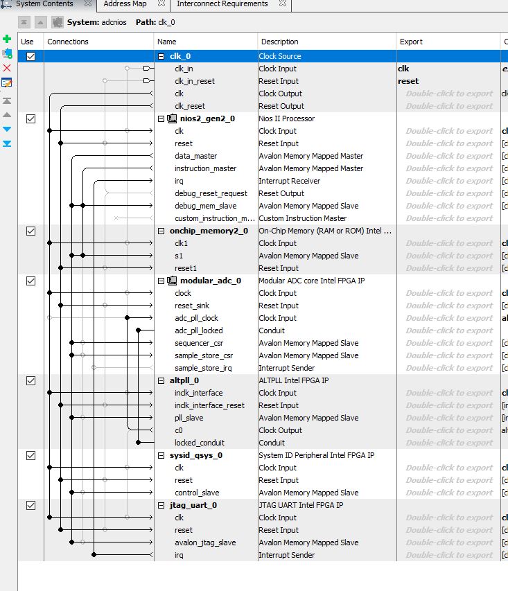Switch to the Address Map tab
The width and height of the screenshot is (508, 591).
coord(125,3)
